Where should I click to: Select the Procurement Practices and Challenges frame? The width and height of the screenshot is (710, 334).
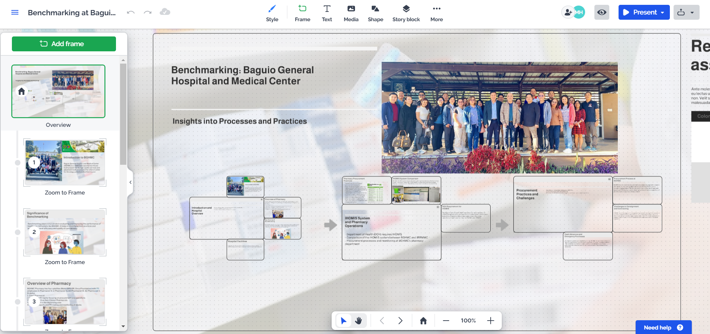point(563,204)
